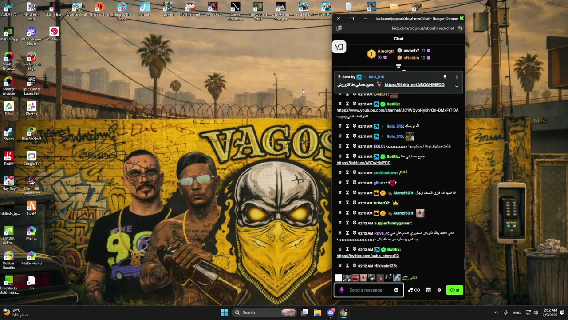Click vNadim in the gift leaderboard
The width and height of the screenshot is (568, 320).
pos(411,58)
